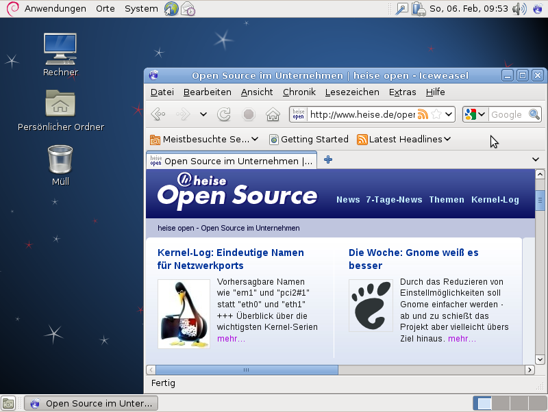This screenshot has width=548, height=412.
Task: Open a new tab with the plus icon
Action: [328, 159]
